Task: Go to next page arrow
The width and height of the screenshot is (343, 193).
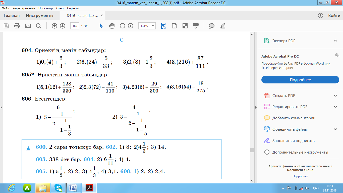Action: point(63,26)
